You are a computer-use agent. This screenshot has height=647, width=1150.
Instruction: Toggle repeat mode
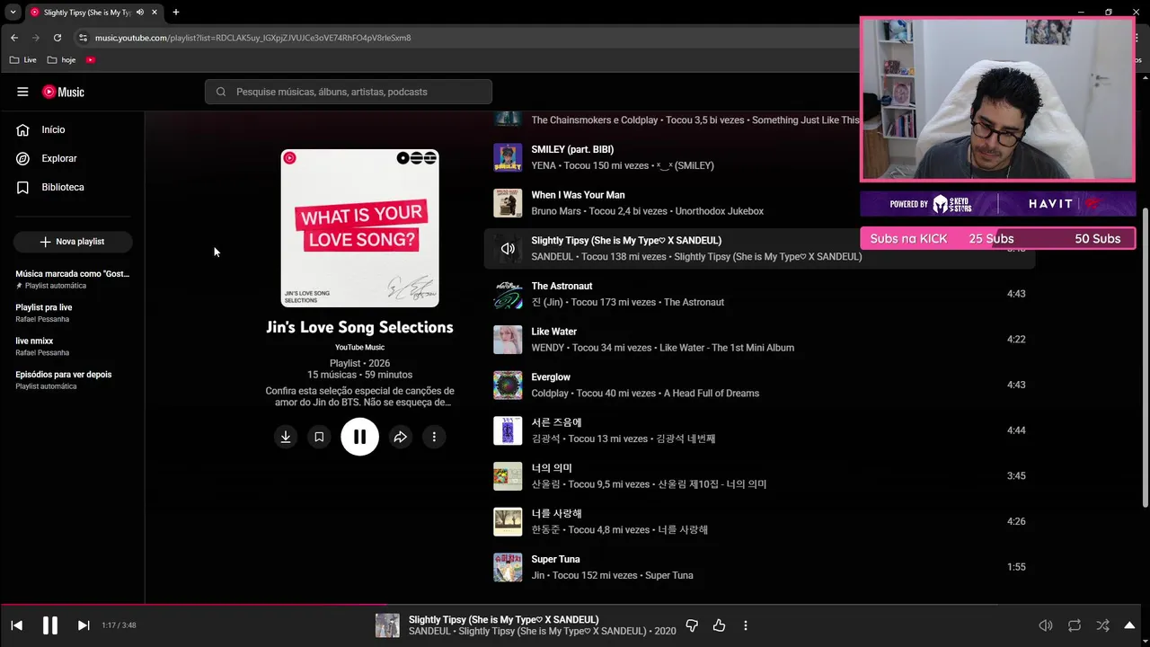pos(1075,625)
